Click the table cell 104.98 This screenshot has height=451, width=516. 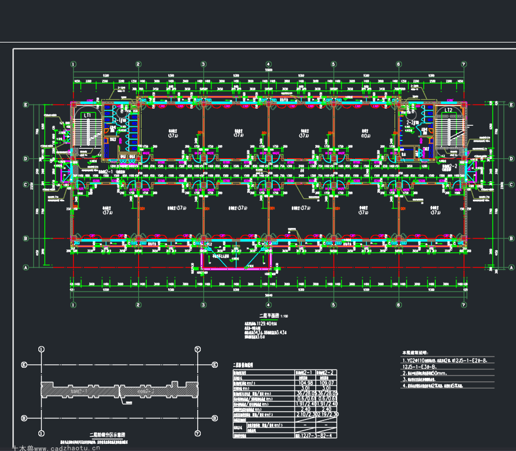[x=305, y=383]
